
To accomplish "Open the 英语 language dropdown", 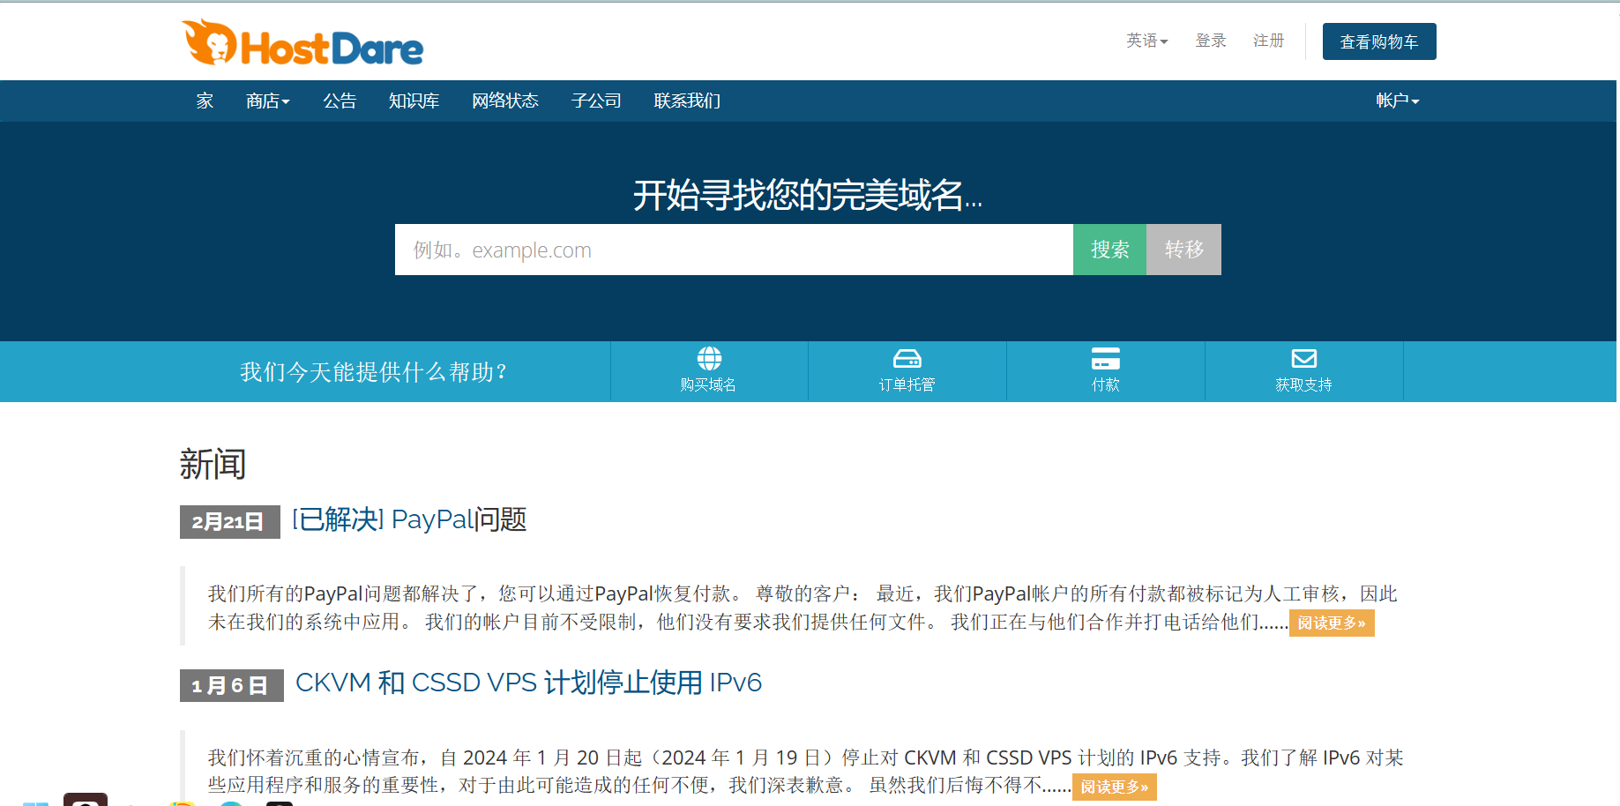I will tap(1146, 41).
